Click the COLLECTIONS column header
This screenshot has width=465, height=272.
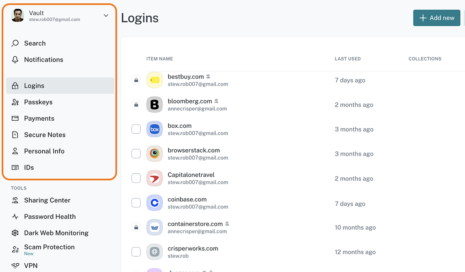coord(425,58)
